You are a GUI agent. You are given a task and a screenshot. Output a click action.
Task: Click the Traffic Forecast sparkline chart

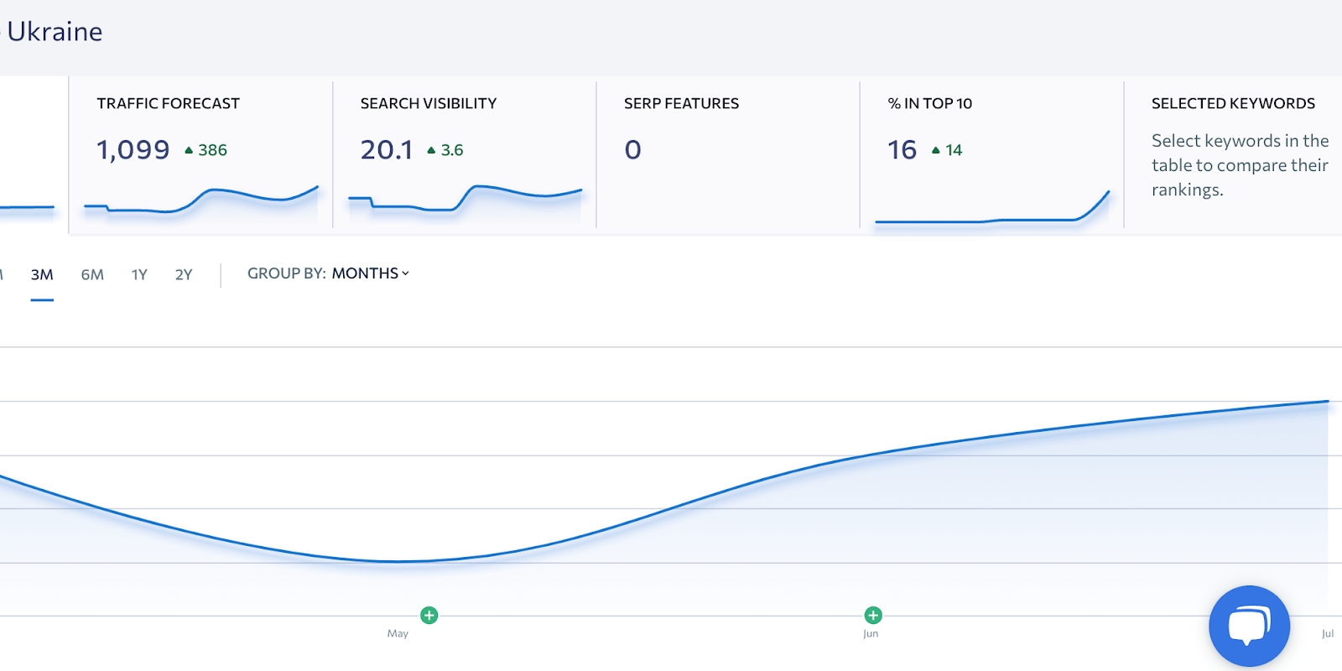pos(201,201)
